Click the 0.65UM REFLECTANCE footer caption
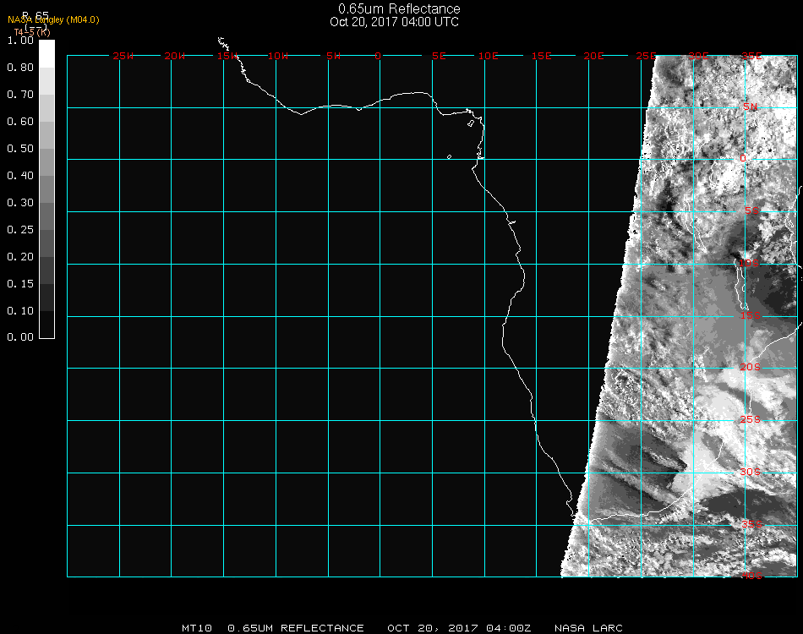The image size is (803, 634). coord(296,628)
